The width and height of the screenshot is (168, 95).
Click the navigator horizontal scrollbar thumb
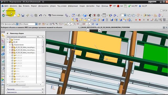17,84
